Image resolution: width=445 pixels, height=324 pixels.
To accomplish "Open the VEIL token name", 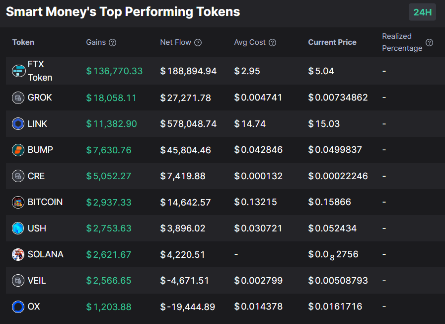I will (x=37, y=281).
